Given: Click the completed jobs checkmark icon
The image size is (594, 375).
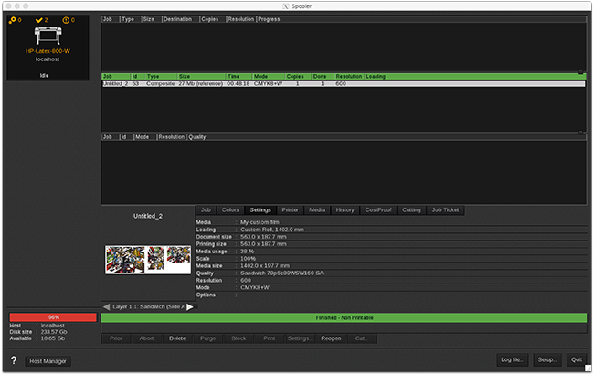Looking at the screenshot, I should point(38,18).
